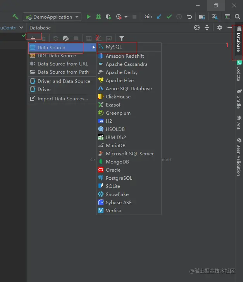Open Database panel gear settings
Screen dimensions: 243x282
click(220, 28)
